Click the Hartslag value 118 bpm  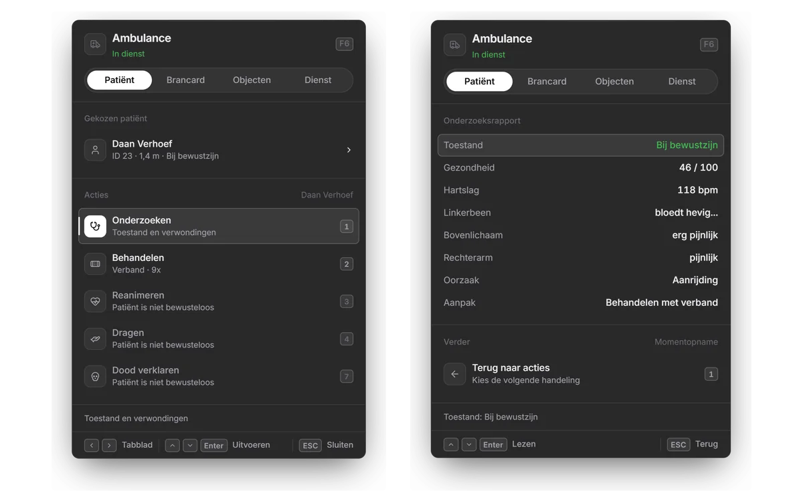[x=697, y=190]
